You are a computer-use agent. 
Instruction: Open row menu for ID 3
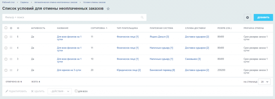pyautogui.click(x=11, y=59)
